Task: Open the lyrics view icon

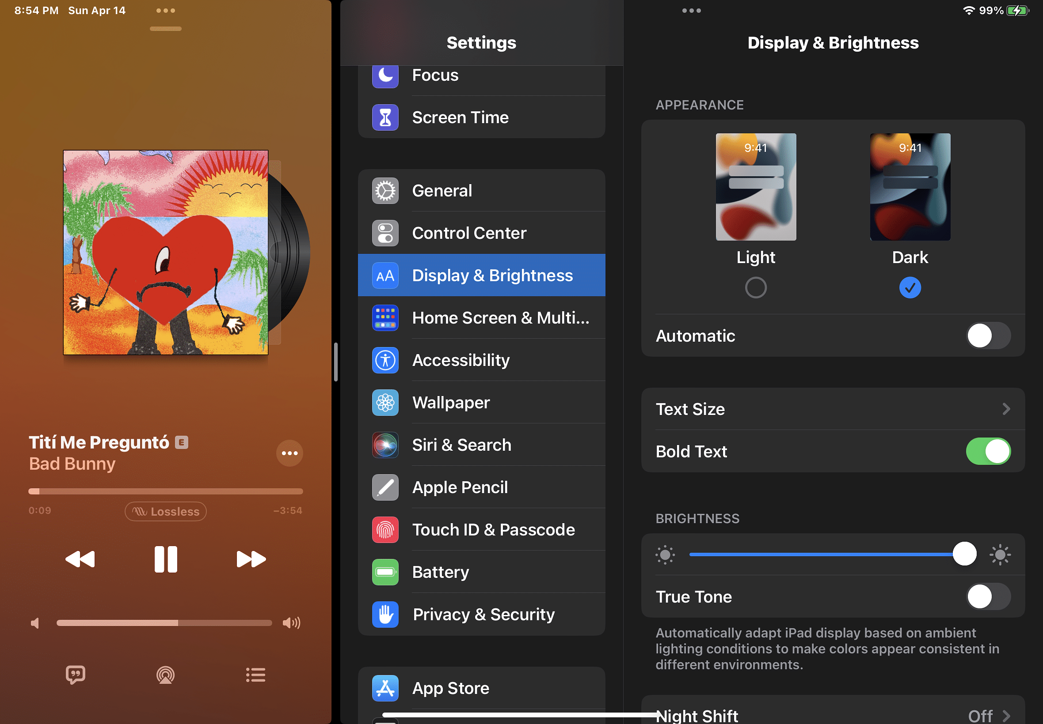Action: click(76, 675)
